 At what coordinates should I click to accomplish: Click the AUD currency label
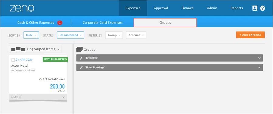61,91
